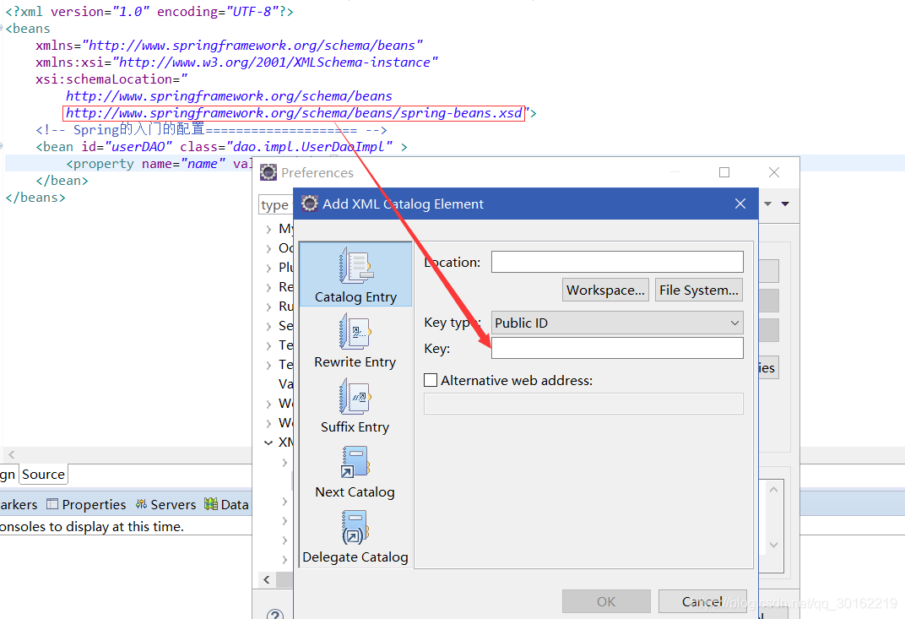The width and height of the screenshot is (905, 619).
Task: Select the Suffix Entry icon
Action: tap(355, 397)
